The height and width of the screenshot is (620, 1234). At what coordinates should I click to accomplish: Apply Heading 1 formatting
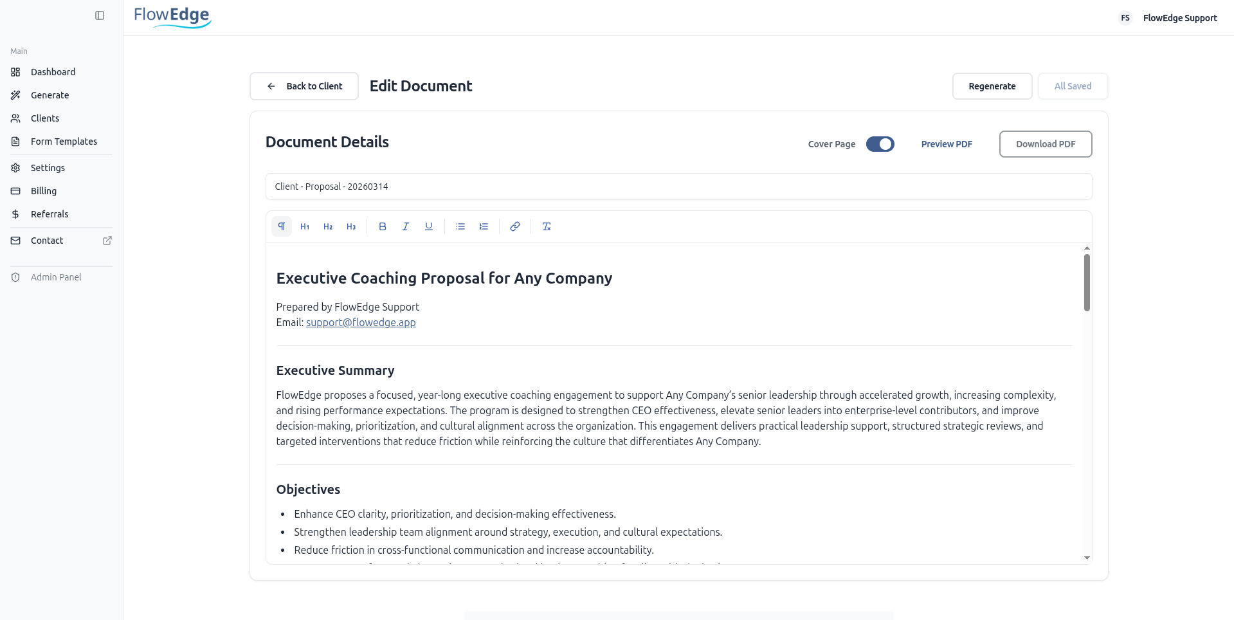[305, 226]
